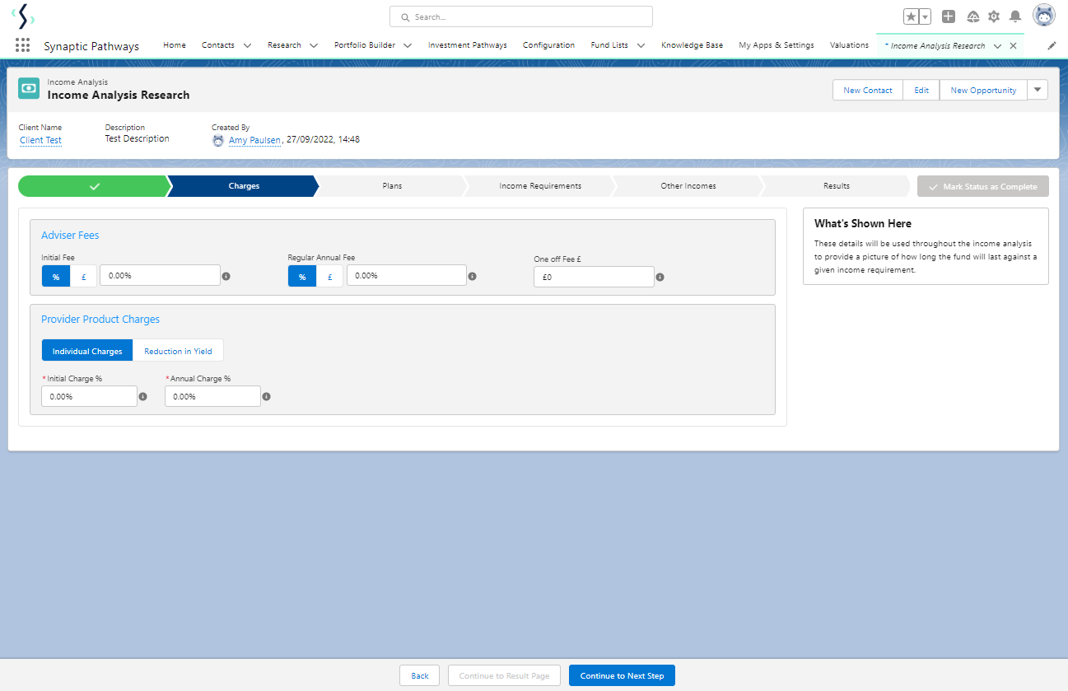Open the Client Test link
This screenshot has height=691, width=1068.
[x=40, y=140]
